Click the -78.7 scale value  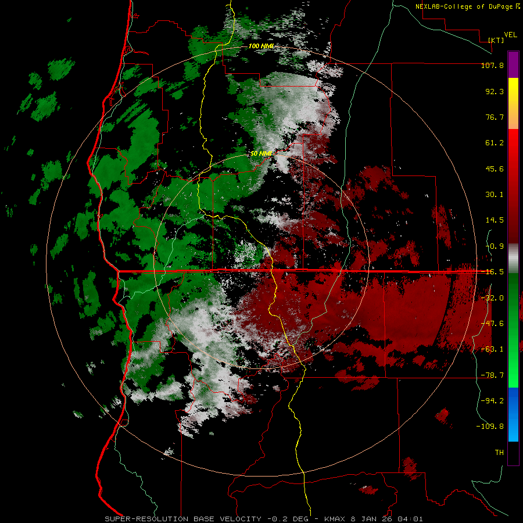click(x=492, y=375)
